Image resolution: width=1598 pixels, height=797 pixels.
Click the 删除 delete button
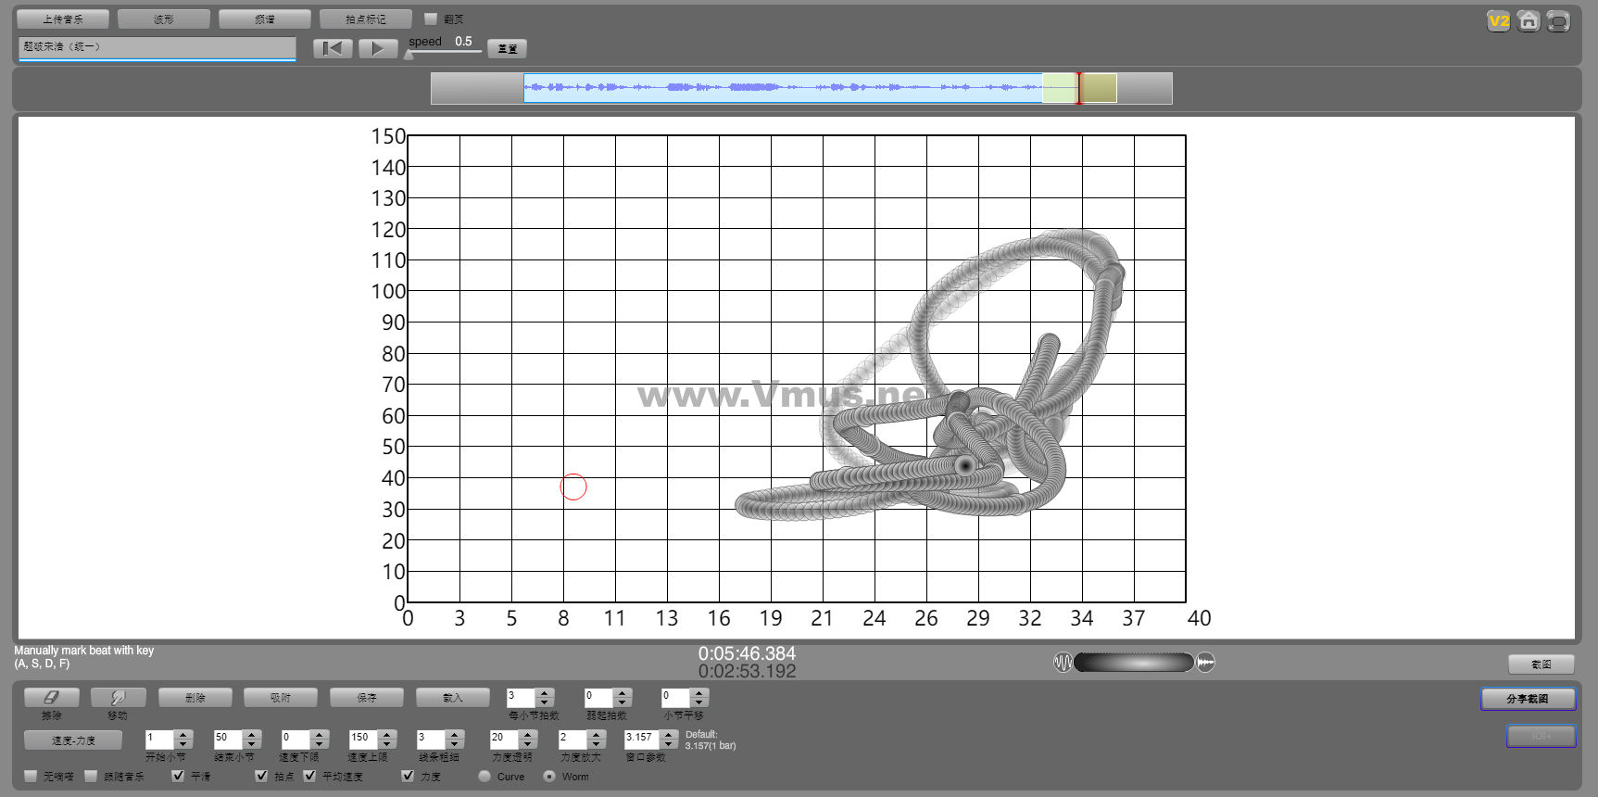pos(195,697)
